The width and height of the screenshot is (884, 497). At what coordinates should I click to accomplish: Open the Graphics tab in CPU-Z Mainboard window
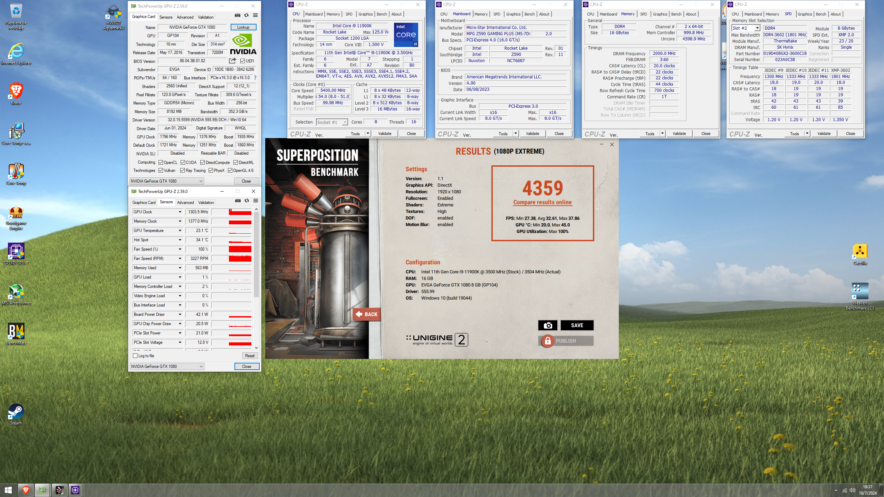(513, 14)
